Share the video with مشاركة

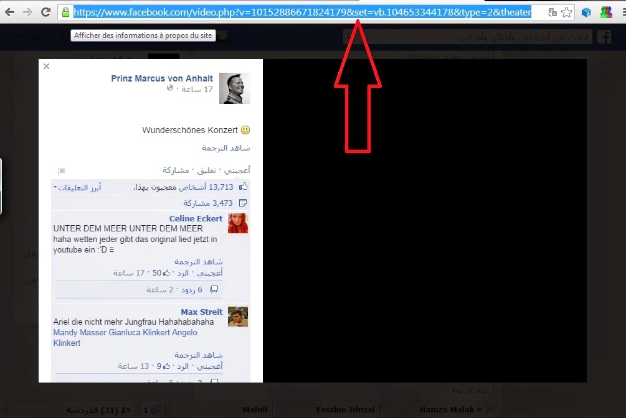[176, 170]
